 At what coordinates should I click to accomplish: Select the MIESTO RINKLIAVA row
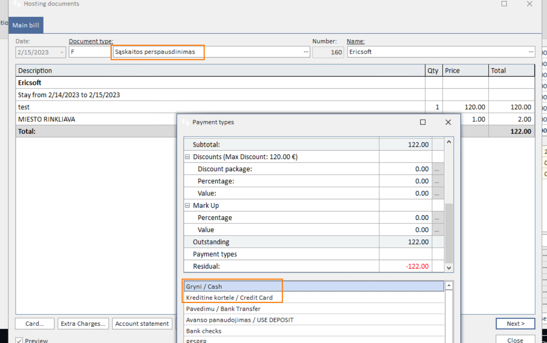[x=96, y=119]
